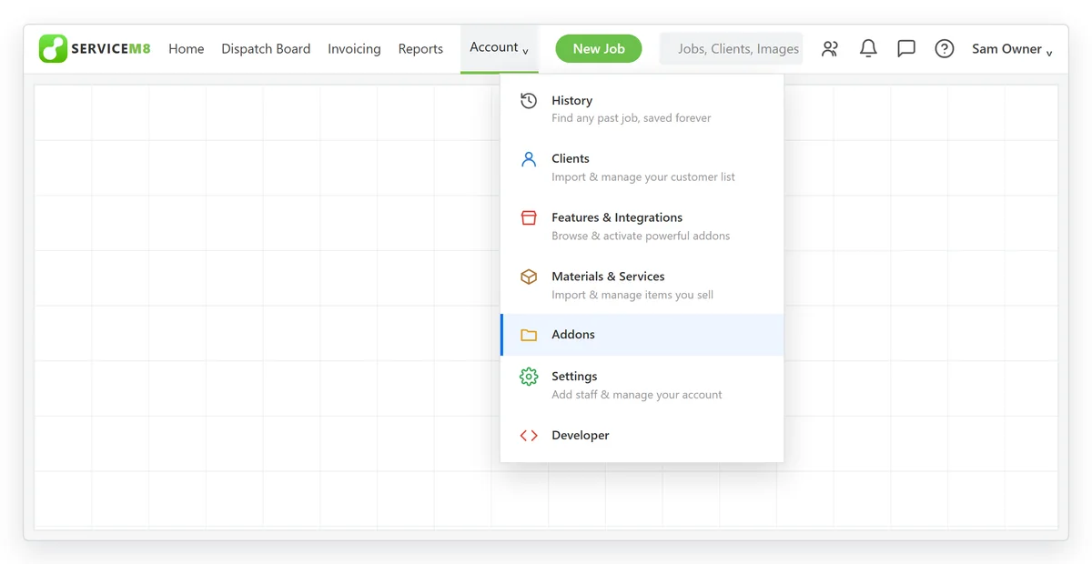
Task: Go to the Home tab
Action: (187, 49)
